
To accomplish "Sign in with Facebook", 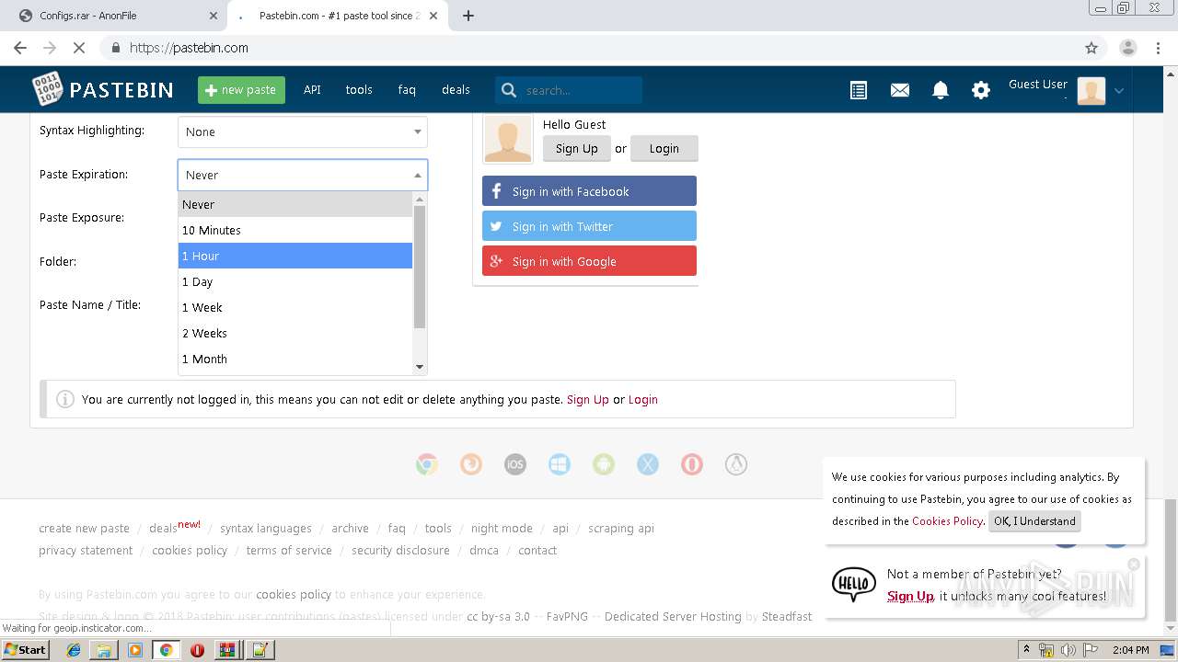I will click(589, 191).
